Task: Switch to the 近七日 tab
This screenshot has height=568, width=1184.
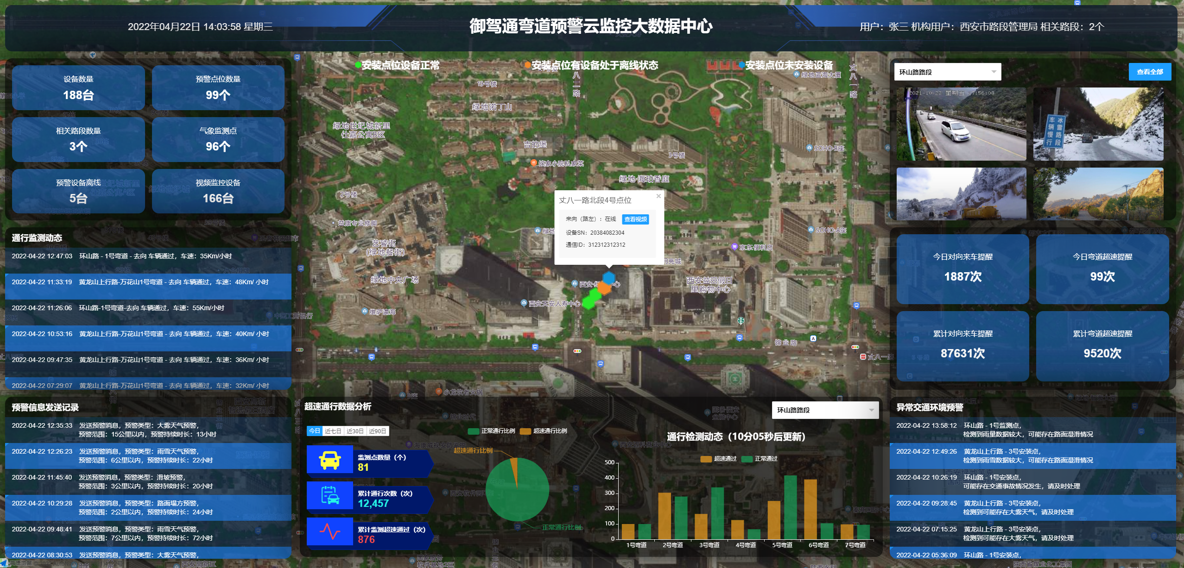Action: [x=333, y=431]
